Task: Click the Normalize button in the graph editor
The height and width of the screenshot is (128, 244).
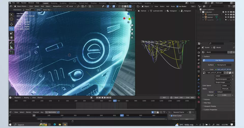Action: pyautogui.click(x=52, y=112)
